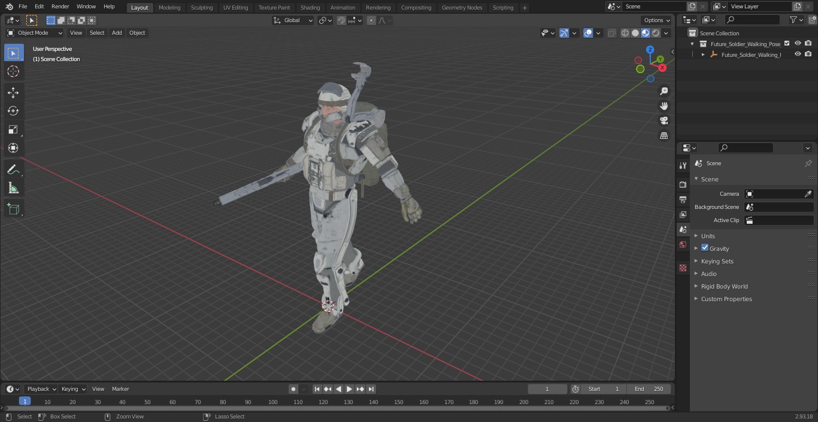Pick the Annotate pencil tool

coord(13,170)
